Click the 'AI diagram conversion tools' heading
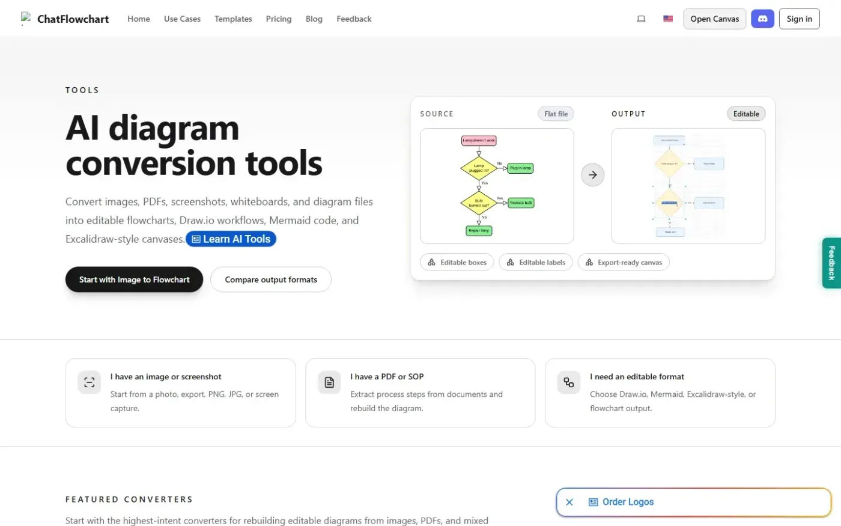The width and height of the screenshot is (841, 526). tap(194, 145)
